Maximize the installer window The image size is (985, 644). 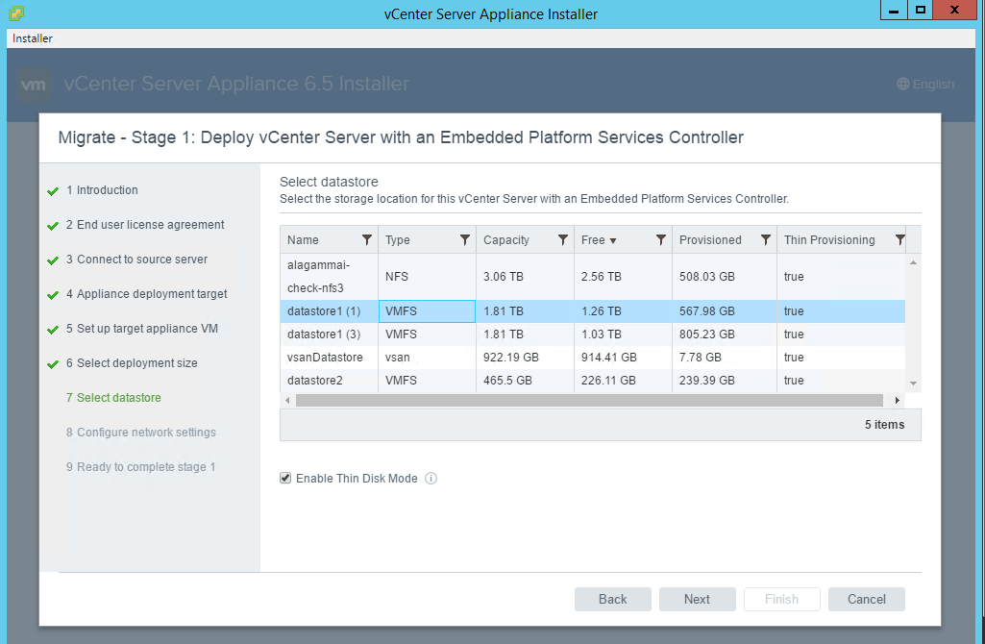point(921,10)
